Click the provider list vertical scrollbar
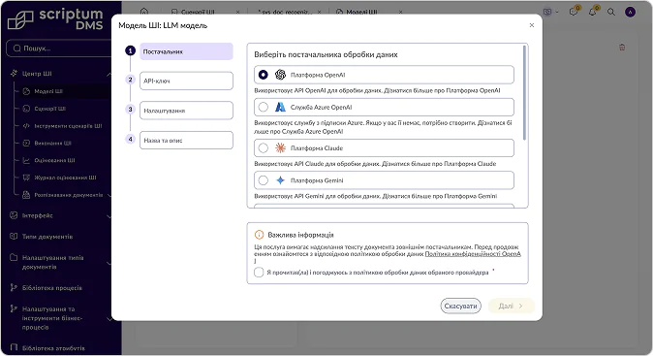Image resolution: width=653 pixels, height=356 pixels. click(524, 93)
